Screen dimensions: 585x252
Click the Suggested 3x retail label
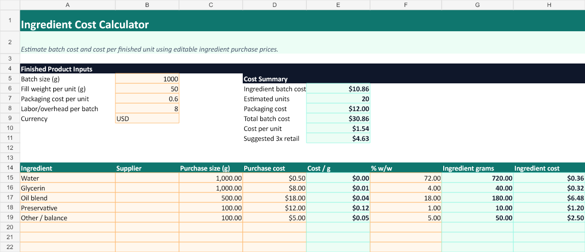pyautogui.click(x=271, y=138)
